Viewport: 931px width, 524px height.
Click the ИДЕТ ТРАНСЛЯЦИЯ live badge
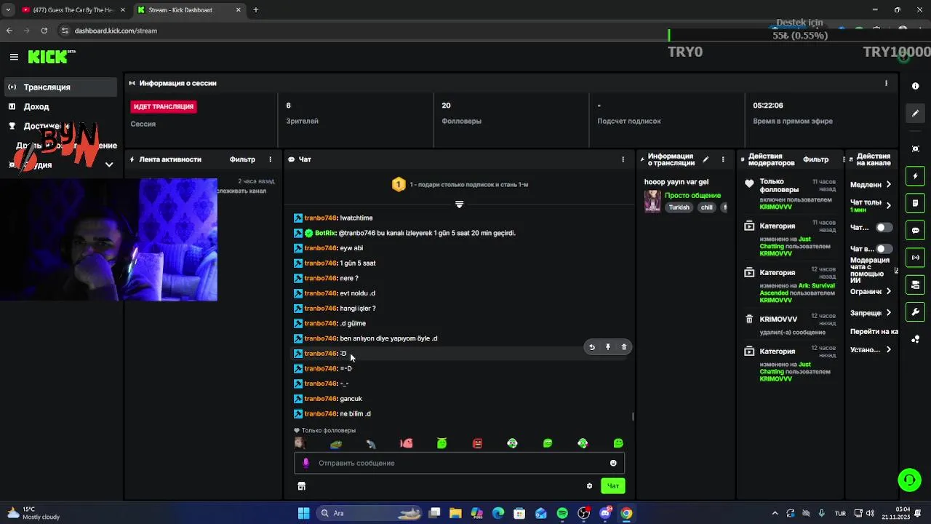point(164,107)
